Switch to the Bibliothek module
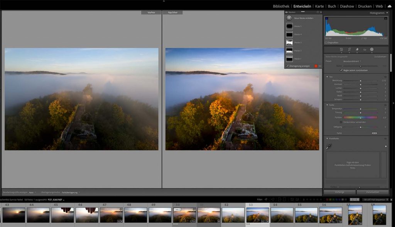This screenshot has width=395, height=227. (281, 6)
